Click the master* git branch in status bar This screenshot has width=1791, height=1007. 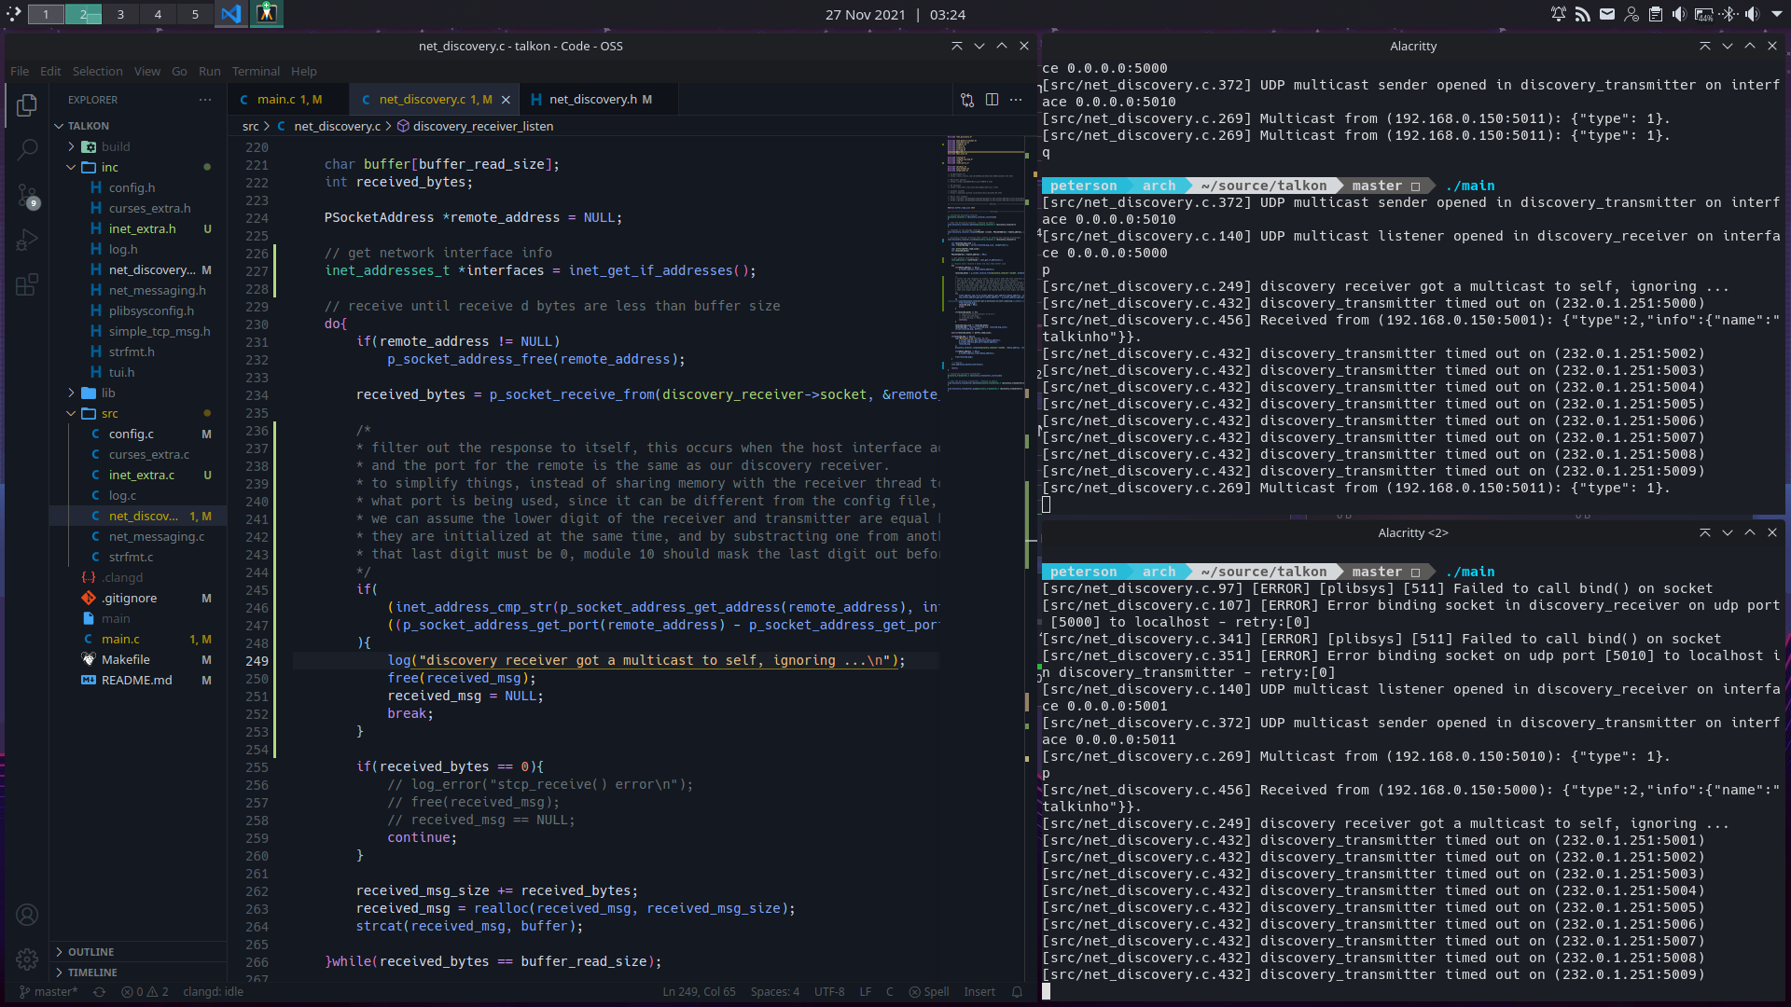[x=49, y=992]
